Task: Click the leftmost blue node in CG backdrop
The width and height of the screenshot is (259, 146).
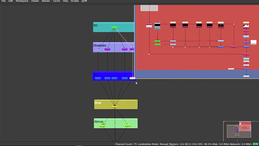Action: (x=98, y=79)
